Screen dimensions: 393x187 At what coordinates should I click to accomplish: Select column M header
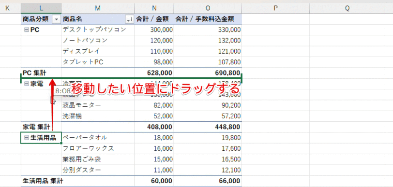pyautogui.click(x=98, y=8)
